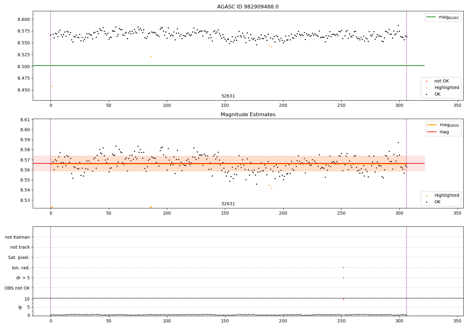Select 'OK' legend entry in Magnitude Estimates plot
468x328 pixels.
tap(437, 202)
